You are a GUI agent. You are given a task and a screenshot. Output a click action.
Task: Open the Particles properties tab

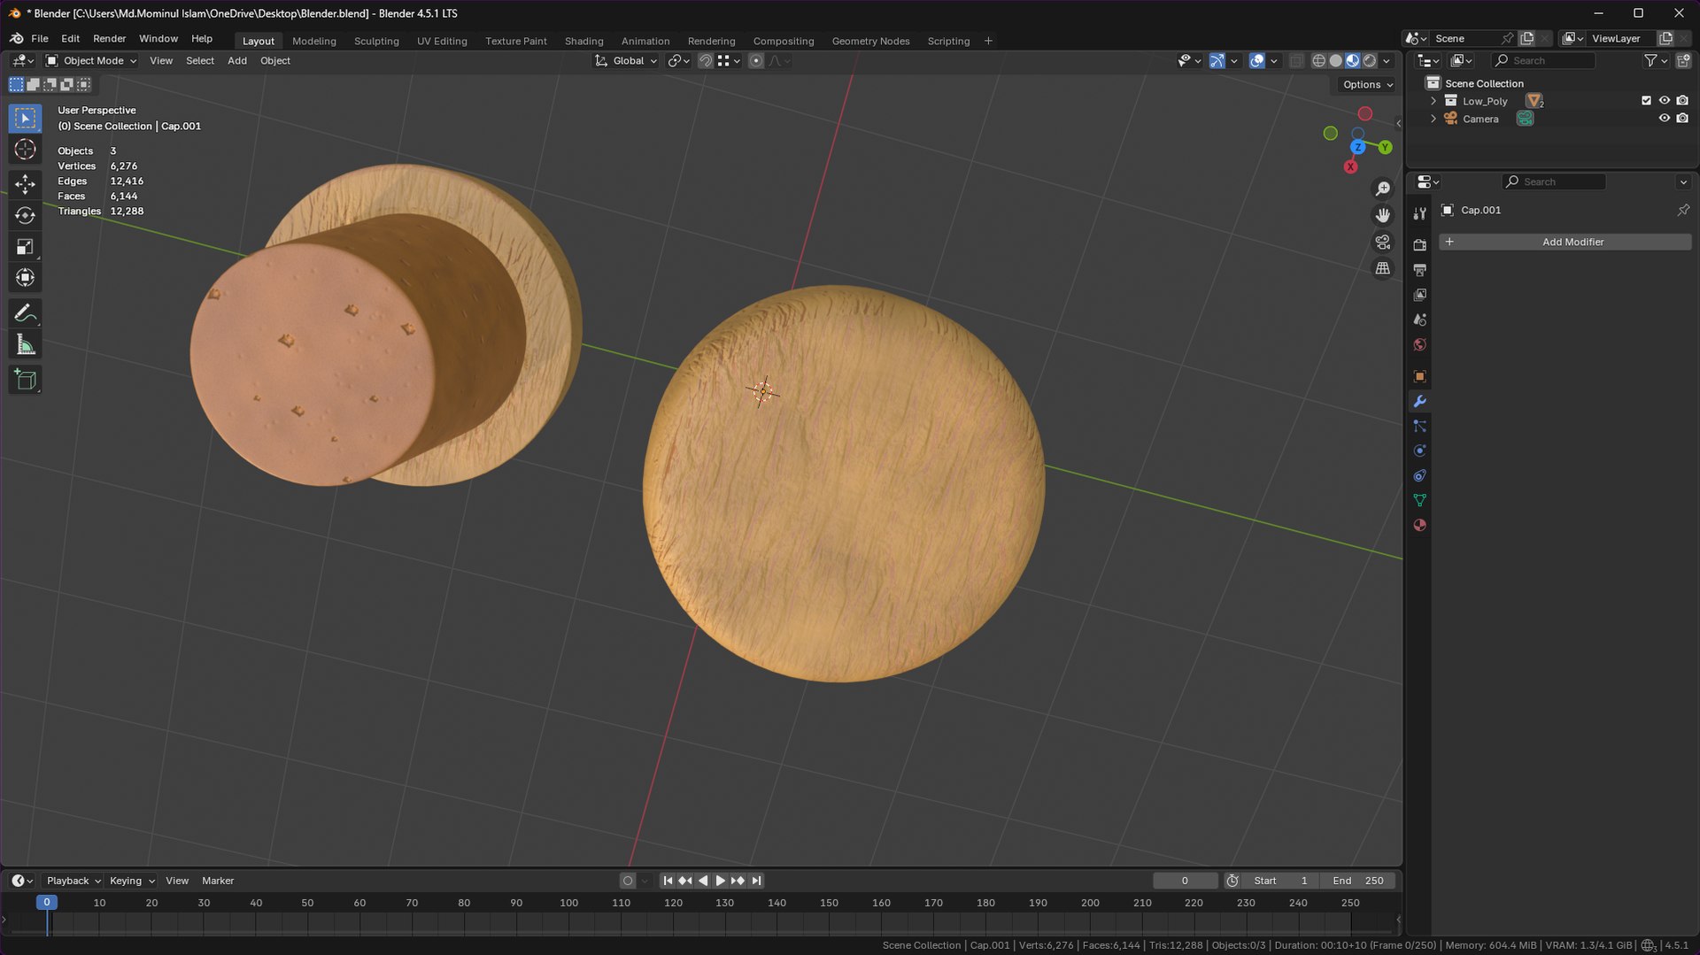point(1419,426)
